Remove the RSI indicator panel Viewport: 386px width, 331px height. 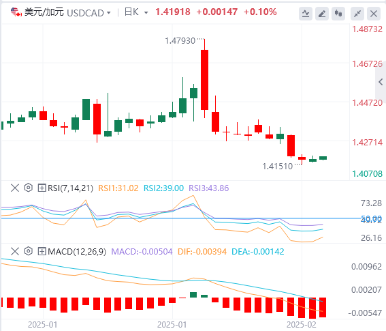coord(15,188)
